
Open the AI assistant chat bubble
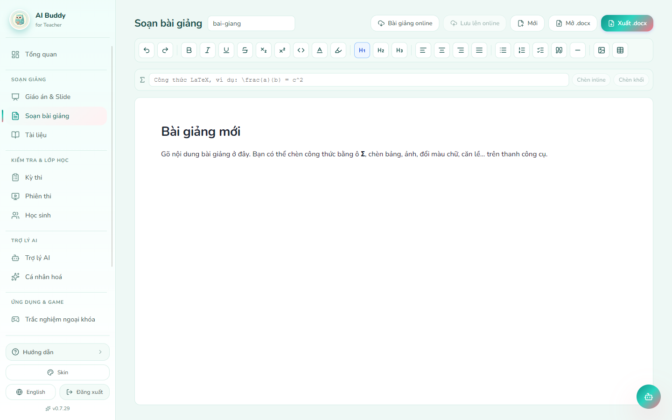click(x=649, y=397)
